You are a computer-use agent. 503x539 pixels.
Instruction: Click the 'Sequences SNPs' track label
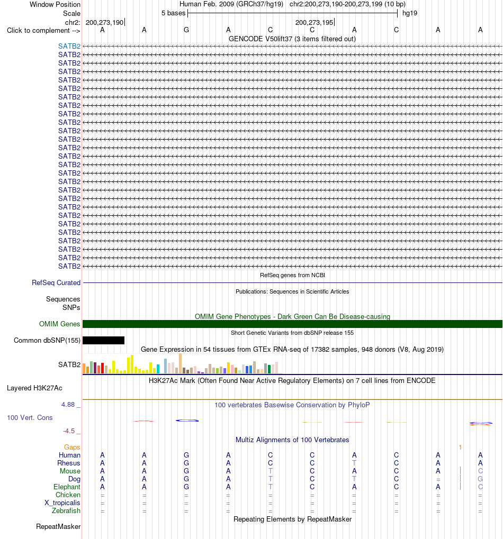[x=63, y=303]
